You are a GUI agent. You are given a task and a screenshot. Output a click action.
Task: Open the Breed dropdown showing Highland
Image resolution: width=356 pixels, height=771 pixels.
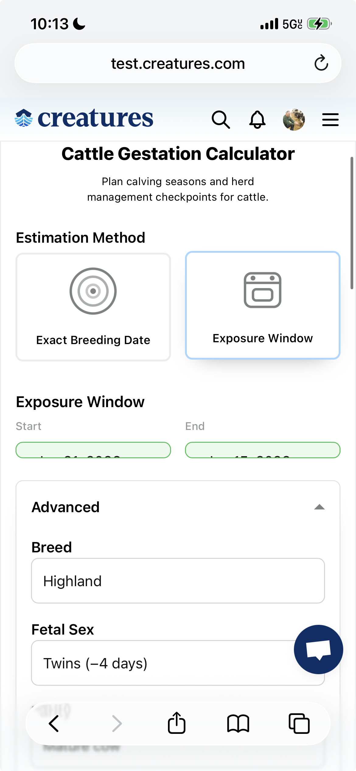coord(178,581)
